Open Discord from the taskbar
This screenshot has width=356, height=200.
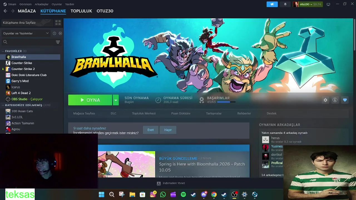pyautogui.click(x=204, y=194)
